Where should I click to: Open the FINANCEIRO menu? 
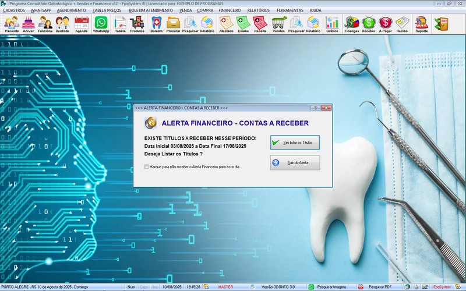[230, 10]
